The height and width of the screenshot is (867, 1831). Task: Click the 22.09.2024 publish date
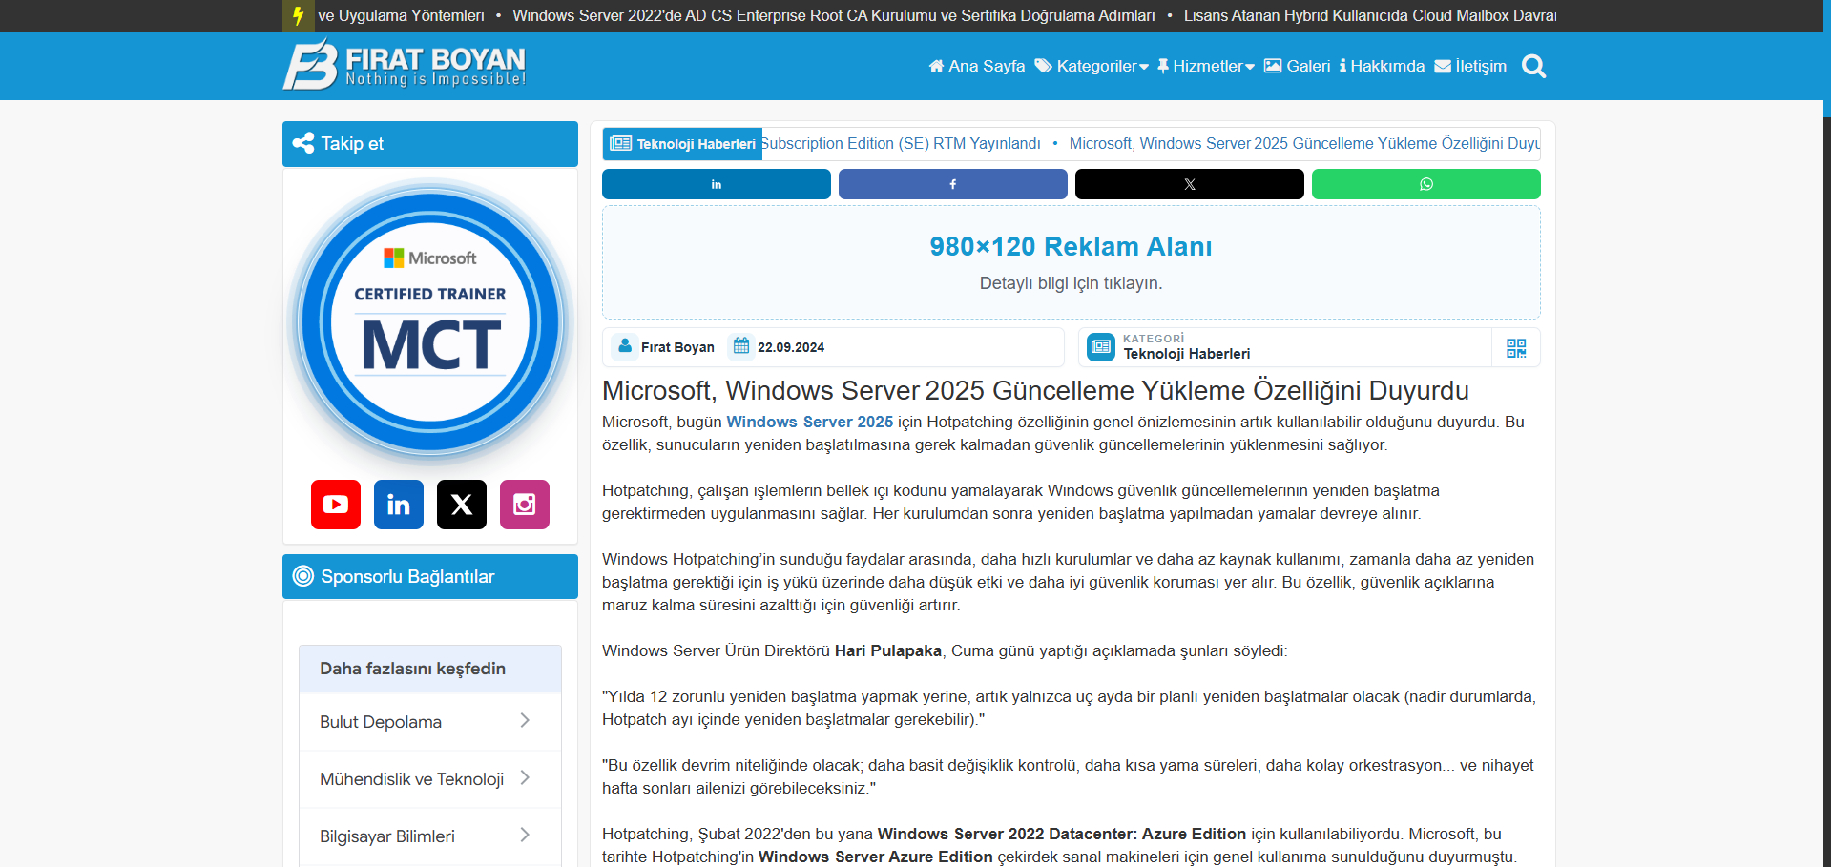pos(791,347)
